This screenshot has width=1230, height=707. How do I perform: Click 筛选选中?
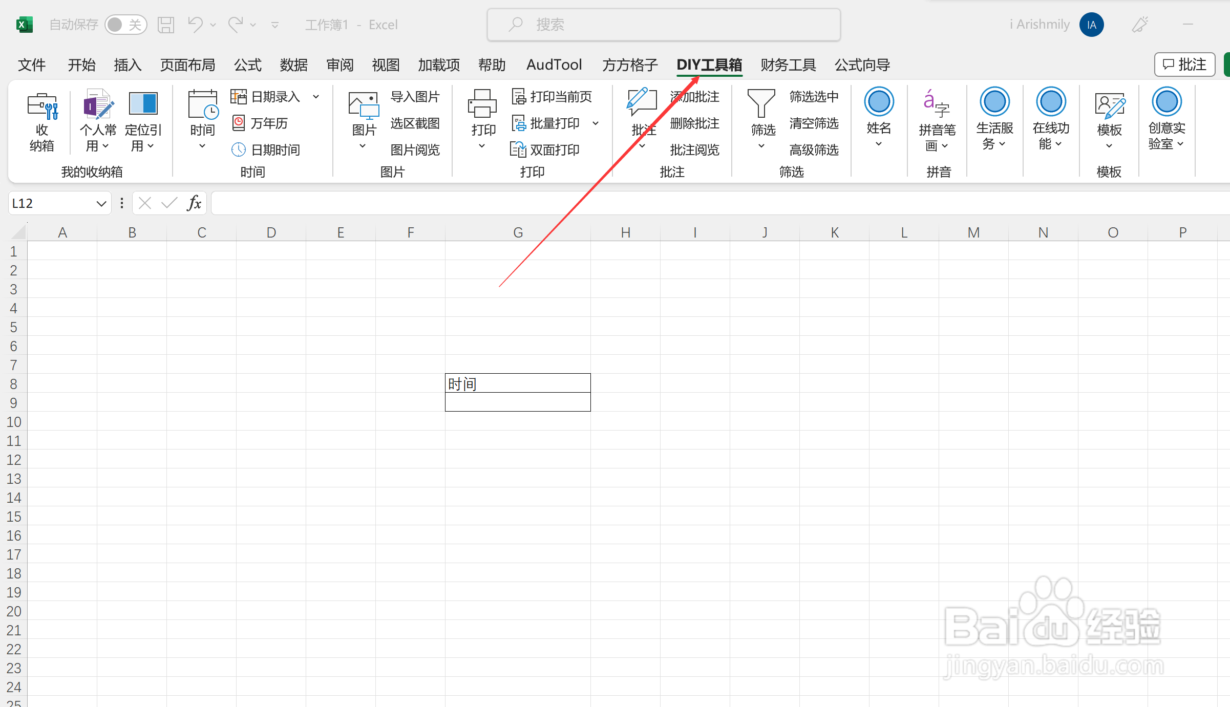(x=814, y=96)
